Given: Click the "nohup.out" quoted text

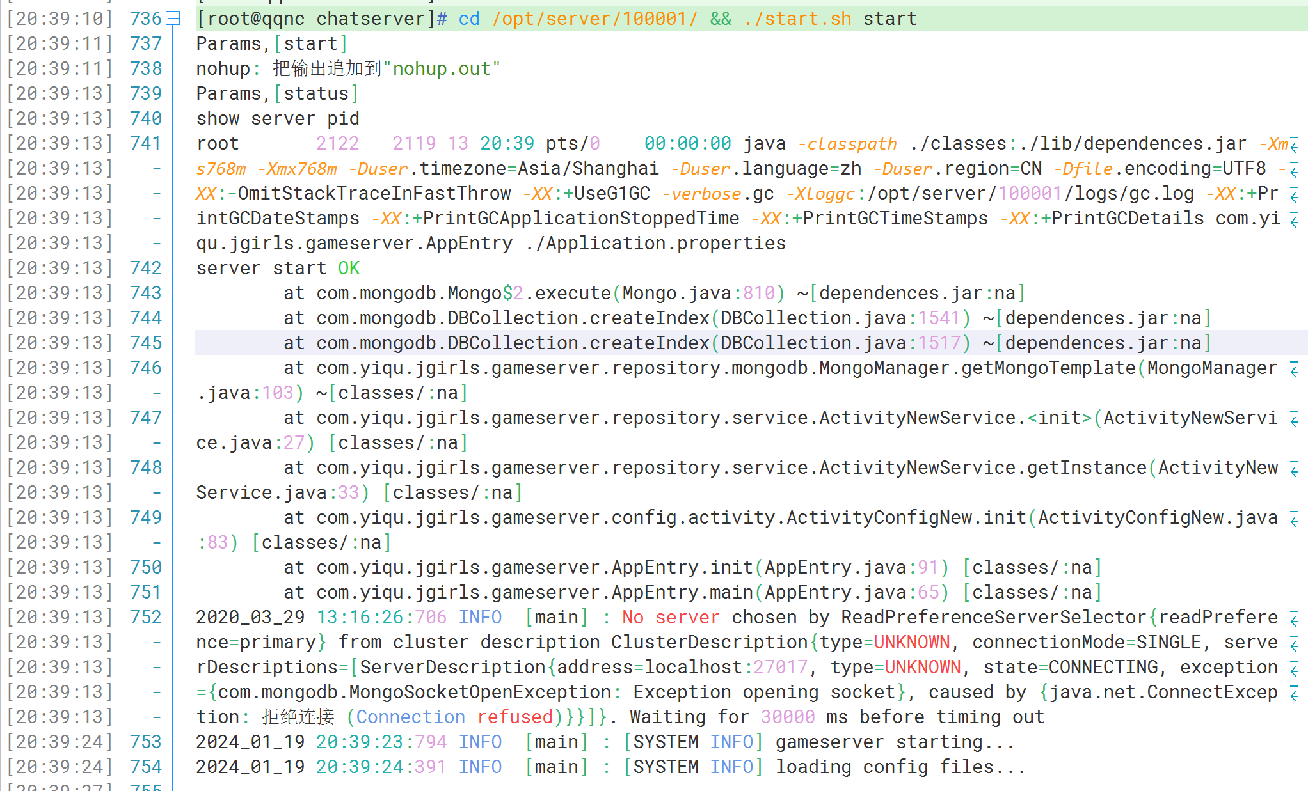Looking at the screenshot, I should (x=442, y=68).
